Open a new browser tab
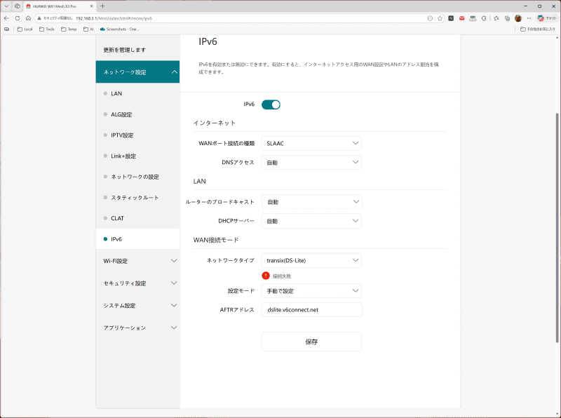 (102, 6)
